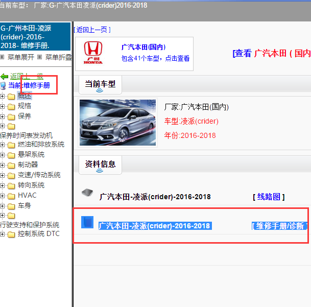Click the 菜单展开 list icon
311x307 pixels.
point(2,57)
